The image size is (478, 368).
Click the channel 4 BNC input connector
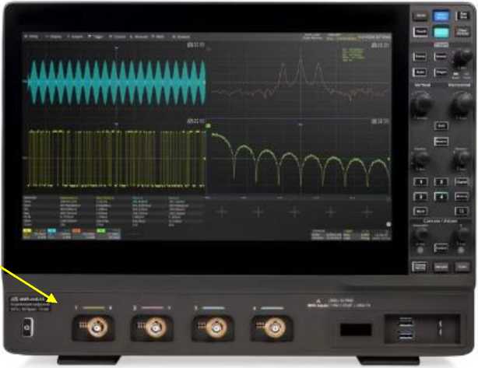272,331
